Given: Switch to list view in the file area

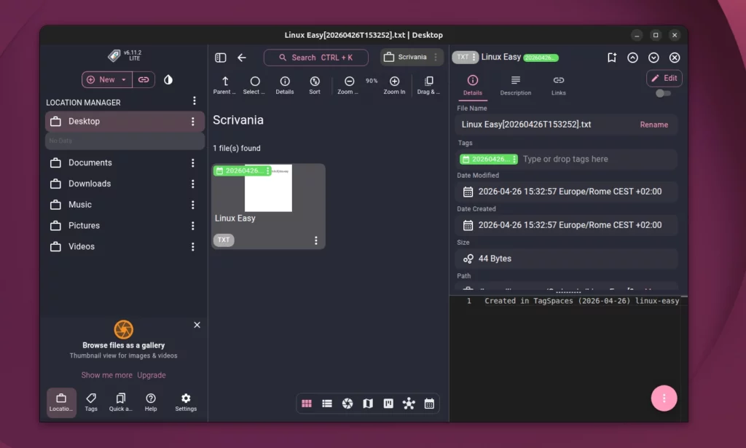Looking at the screenshot, I should tap(326, 403).
